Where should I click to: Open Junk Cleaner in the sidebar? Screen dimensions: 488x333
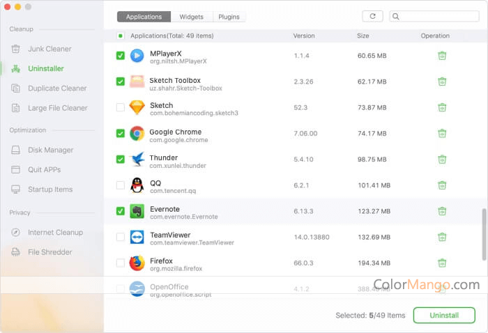point(49,49)
